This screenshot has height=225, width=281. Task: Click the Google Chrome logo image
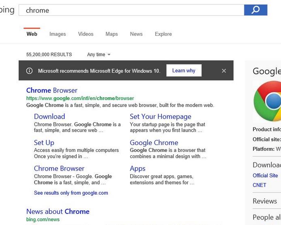coord(267,101)
